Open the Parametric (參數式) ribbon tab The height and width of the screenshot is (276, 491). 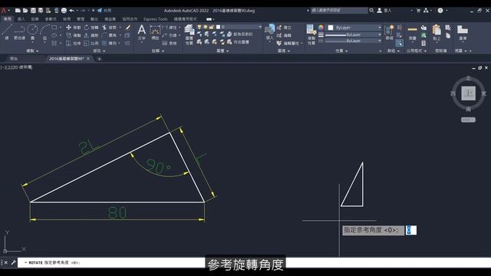point(51,19)
